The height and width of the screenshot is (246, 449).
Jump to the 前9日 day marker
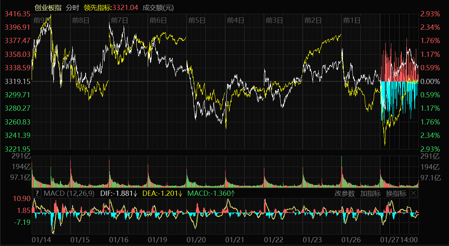[x=41, y=20]
